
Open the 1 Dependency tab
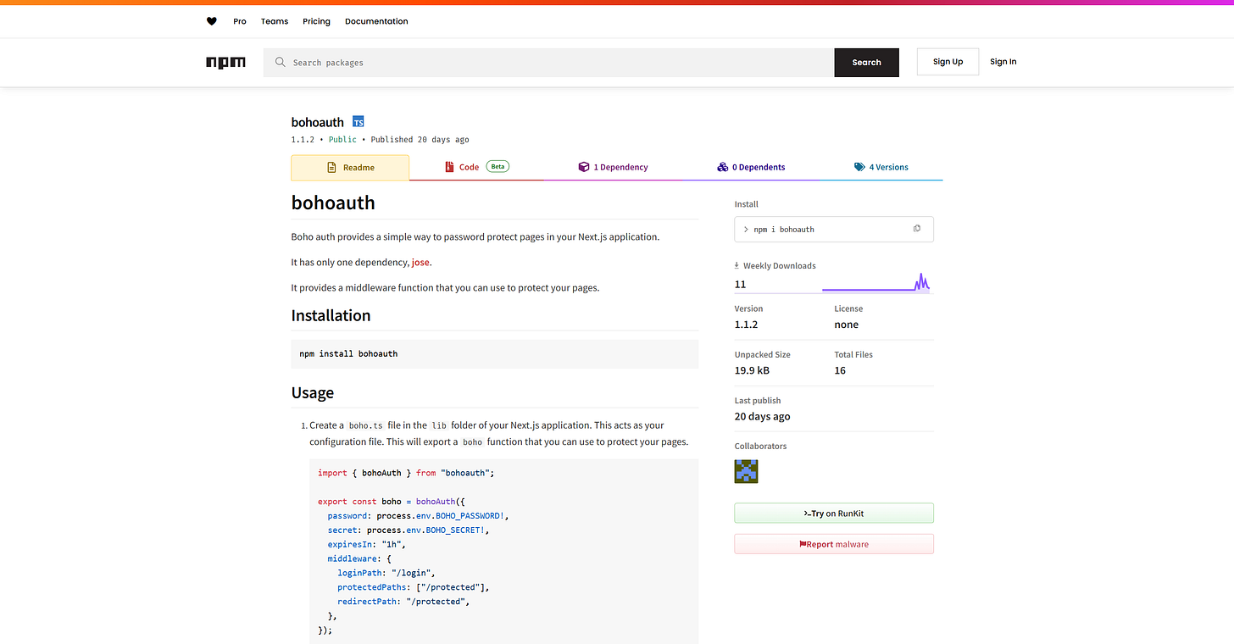(x=613, y=168)
